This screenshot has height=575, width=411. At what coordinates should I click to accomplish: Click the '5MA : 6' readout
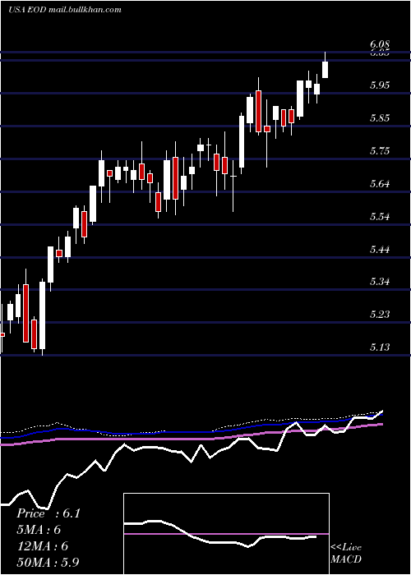[x=39, y=530]
